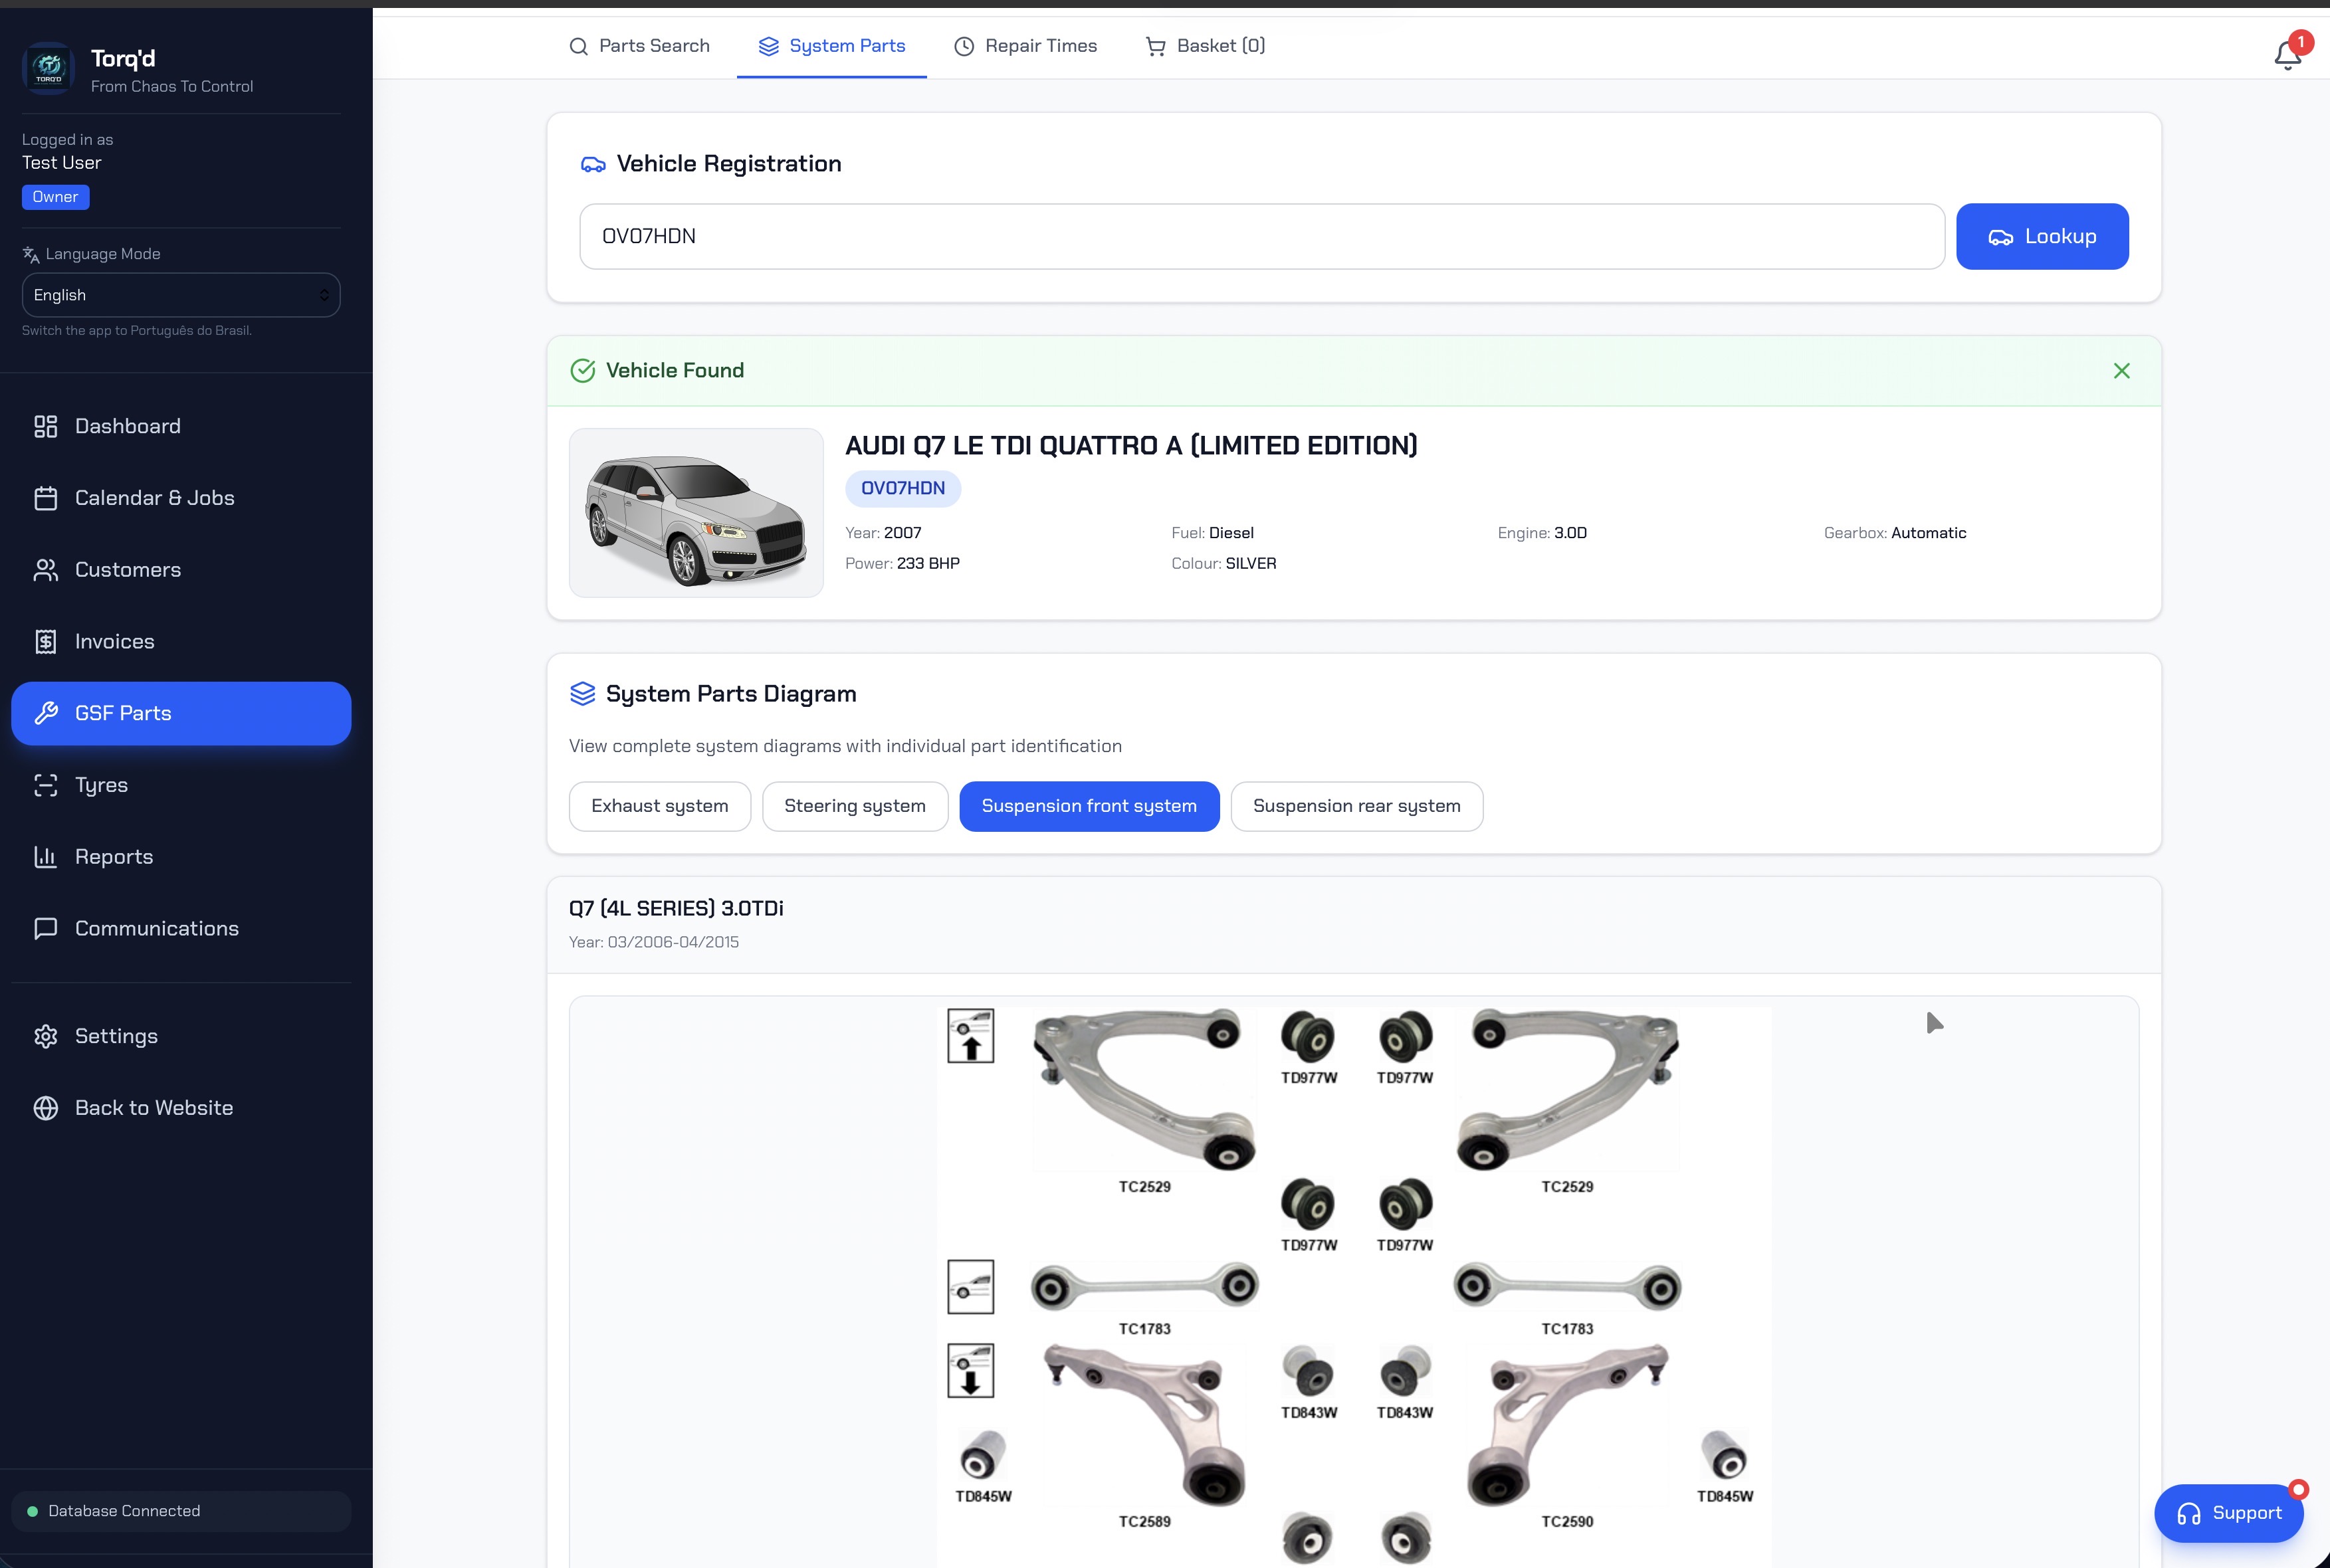Open Reports in the sidebar
2330x1568 pixels.
coord(181,857)
